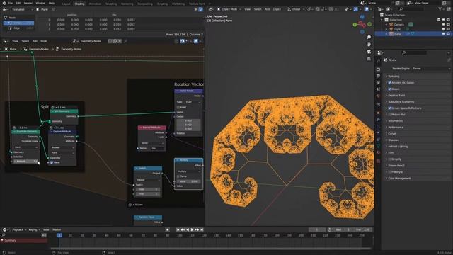Collapse the Duplicate Elements node
This screenshot has width=453, height=255.
click(14, 132)
